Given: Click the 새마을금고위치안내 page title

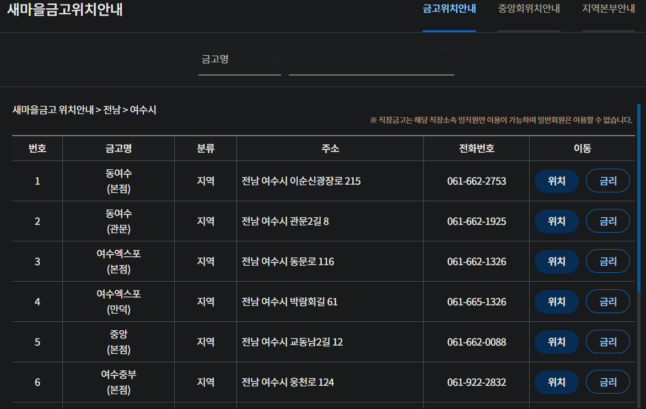Looking at the screenshot, I should [x=65, y=9].
